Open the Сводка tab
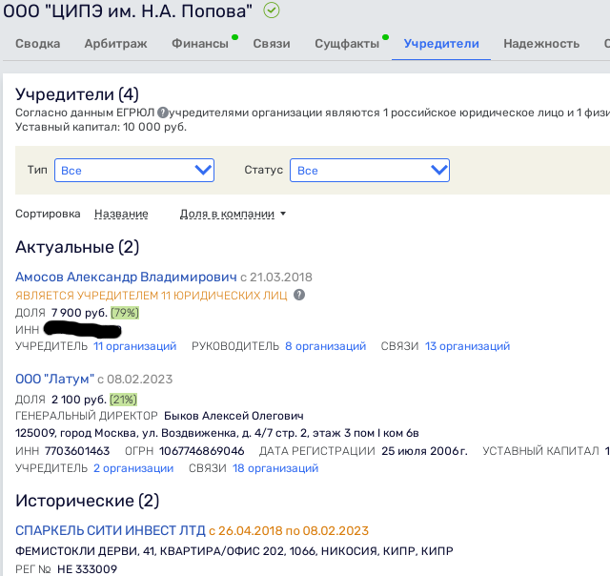 38,44
